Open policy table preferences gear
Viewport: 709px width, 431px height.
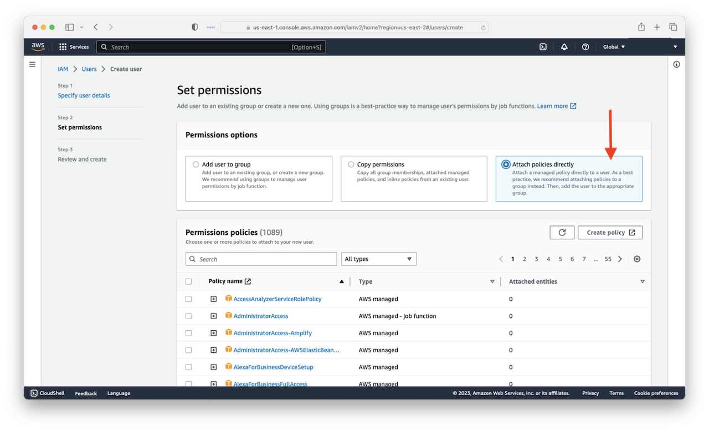(x=637, y=259)
